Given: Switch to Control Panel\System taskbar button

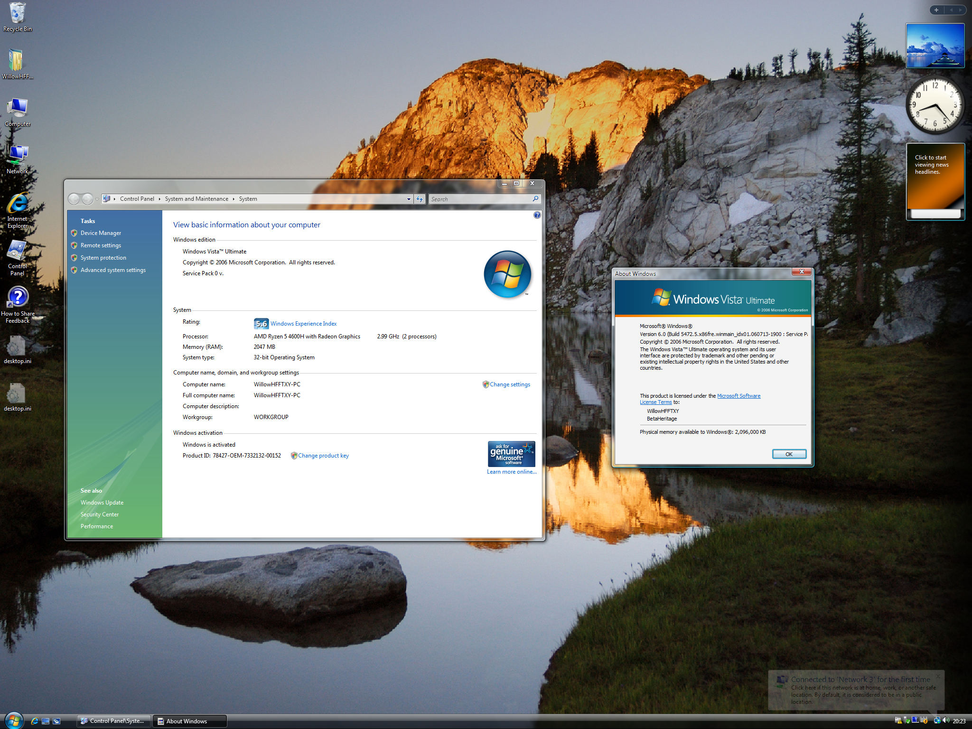Looking at the screenshot, I should (x=114, y=721).
